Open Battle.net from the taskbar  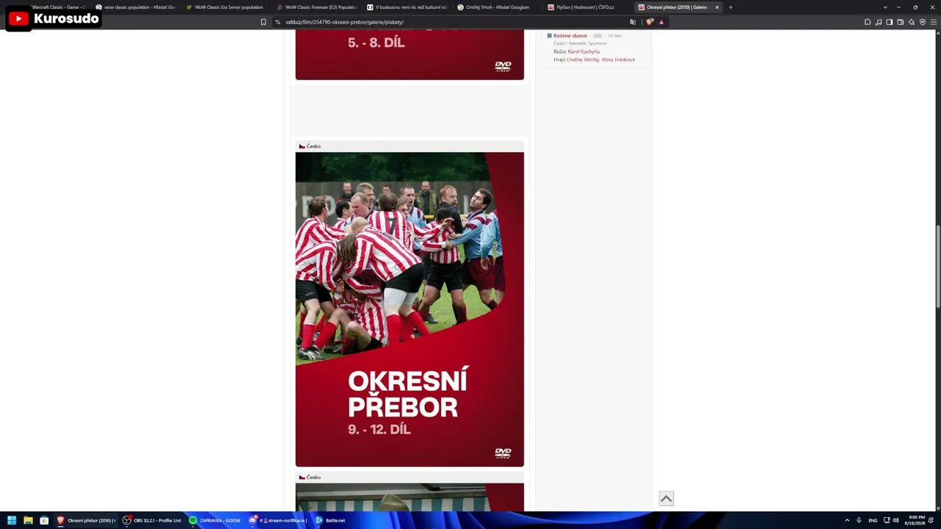(x=330, y=520)
